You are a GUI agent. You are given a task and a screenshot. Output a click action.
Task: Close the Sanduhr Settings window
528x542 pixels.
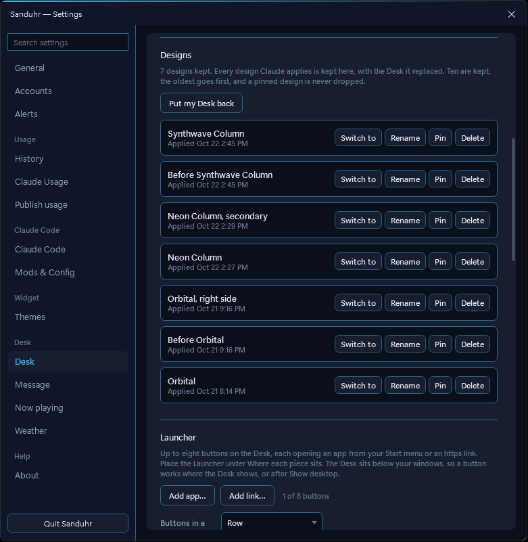(x=511, y=14)
